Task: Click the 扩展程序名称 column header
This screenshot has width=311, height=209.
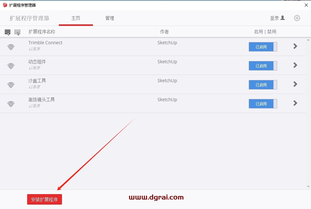Action: 42,32
